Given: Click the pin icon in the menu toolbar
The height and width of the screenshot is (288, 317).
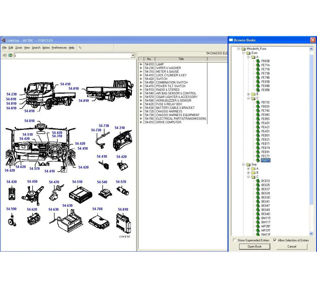Looking at the screenshot, I should point(80,48).
